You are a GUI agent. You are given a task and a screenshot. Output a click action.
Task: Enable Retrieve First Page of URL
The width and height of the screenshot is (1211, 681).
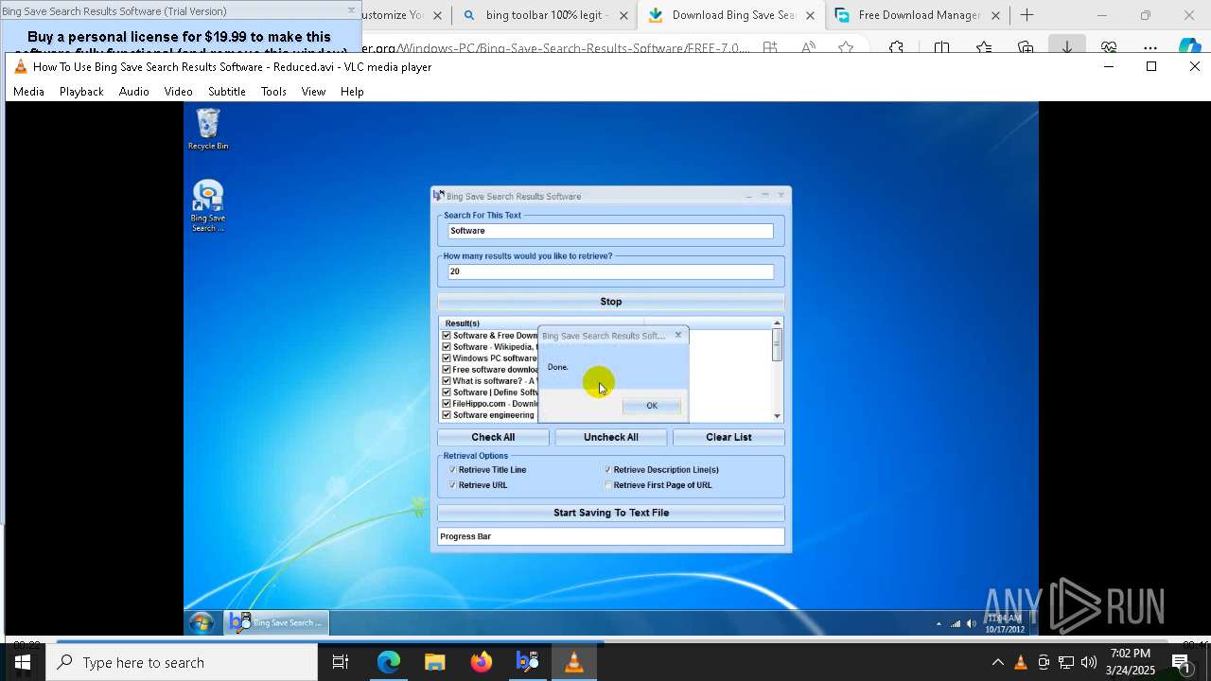pyautogui.click(x=607, y=485)
